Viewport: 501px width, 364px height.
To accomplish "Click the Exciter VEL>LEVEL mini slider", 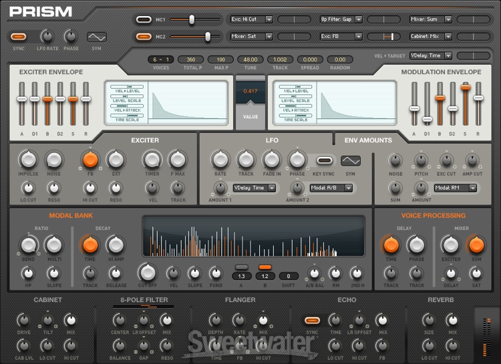I will pos(127,87).
